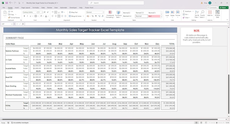Image resolution: width=230 pixels, height=124 pixels.
Task: Switch to the Formulas tab
Action: tap(36, 8)
